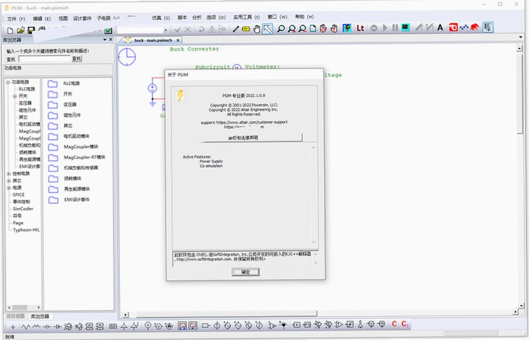Expand the 电源 tree node
The height and width of the screenshot is (340, 529).
coord(9,188)
